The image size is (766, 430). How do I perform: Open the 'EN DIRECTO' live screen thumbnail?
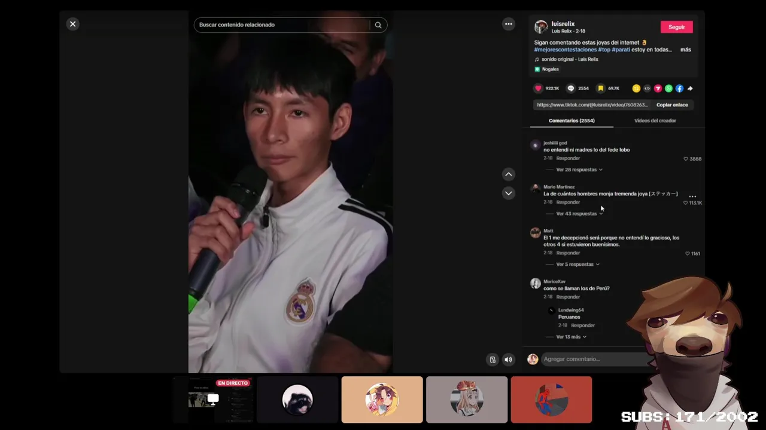[x=214, y=400]
